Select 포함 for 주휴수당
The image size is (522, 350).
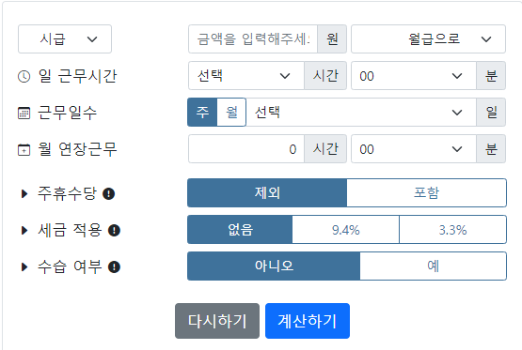point(427,193)
